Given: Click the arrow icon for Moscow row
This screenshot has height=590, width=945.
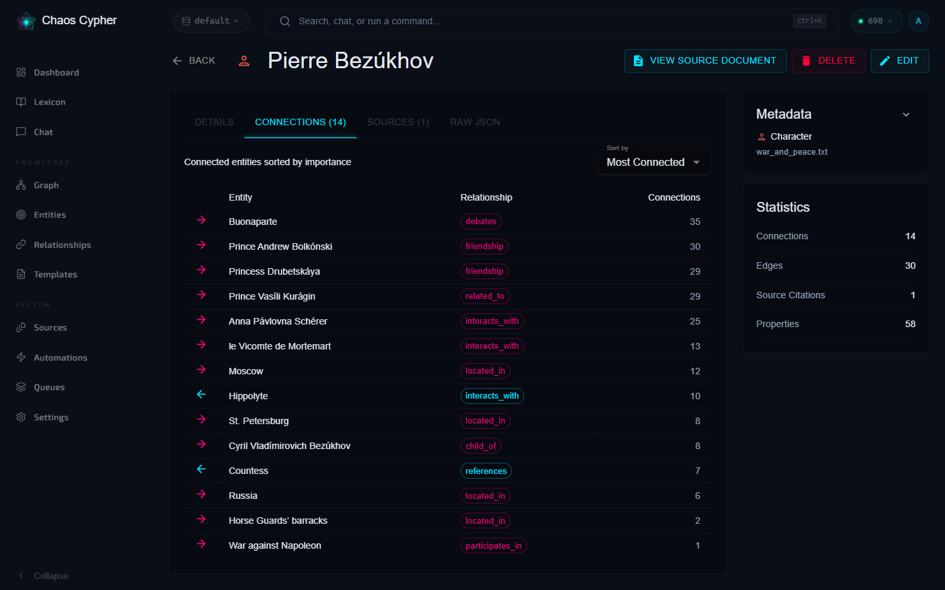Looking at the screenshot, I should click(201, 370).
